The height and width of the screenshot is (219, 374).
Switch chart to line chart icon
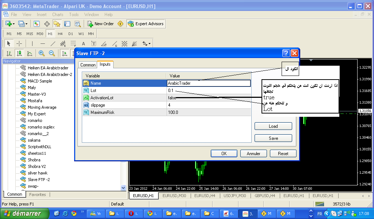click(30, 53)
